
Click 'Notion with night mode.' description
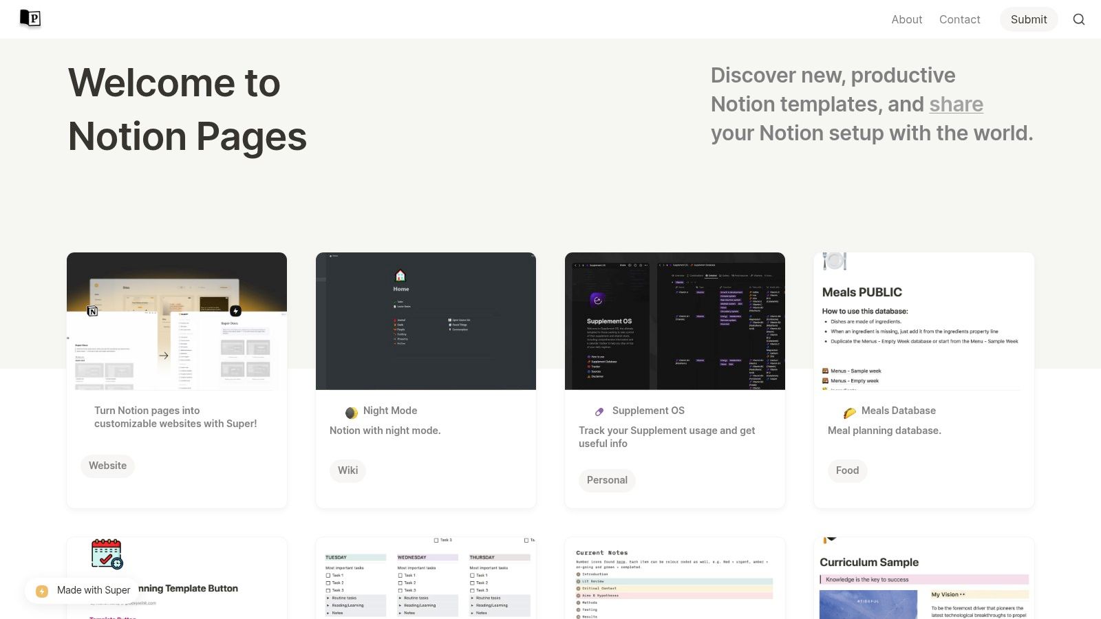tap(385, 431)
